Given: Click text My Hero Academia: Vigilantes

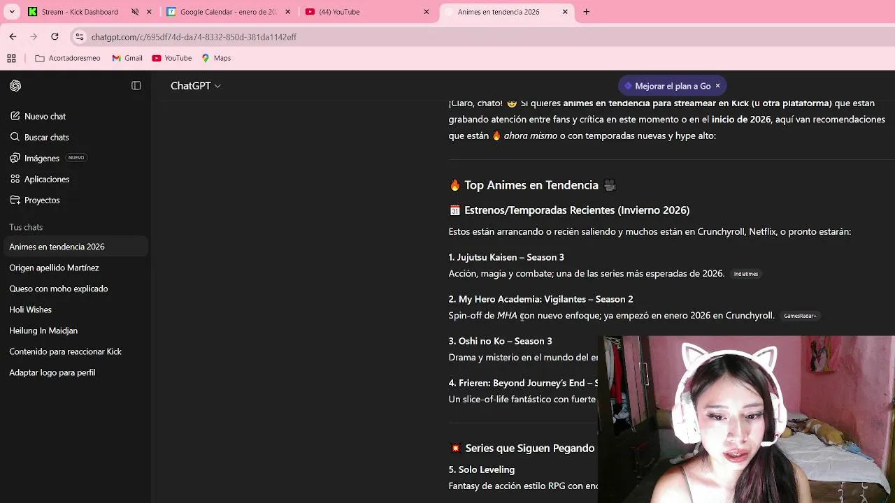Looking at the screenshot, I should [522, 299].
